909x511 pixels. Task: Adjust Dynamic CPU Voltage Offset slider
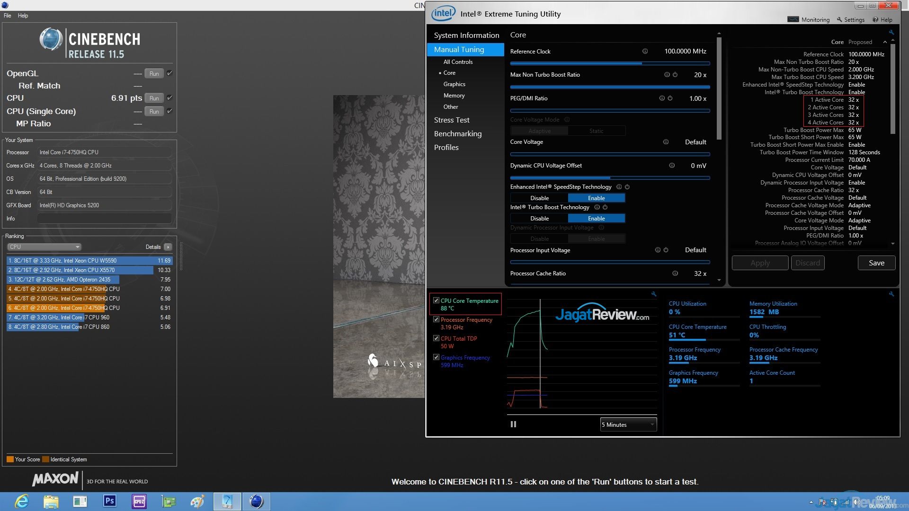pos(610,178)
